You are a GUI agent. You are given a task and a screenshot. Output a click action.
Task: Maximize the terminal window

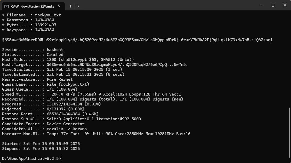(x=273, y=5)
